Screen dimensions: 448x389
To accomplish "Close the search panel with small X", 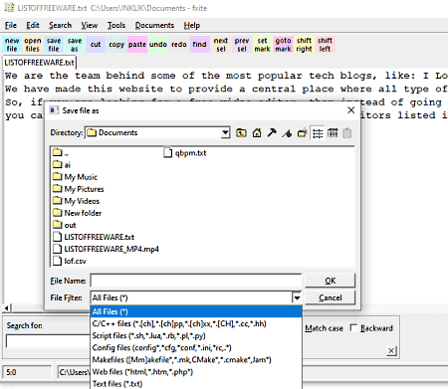I will coord(391,351).
